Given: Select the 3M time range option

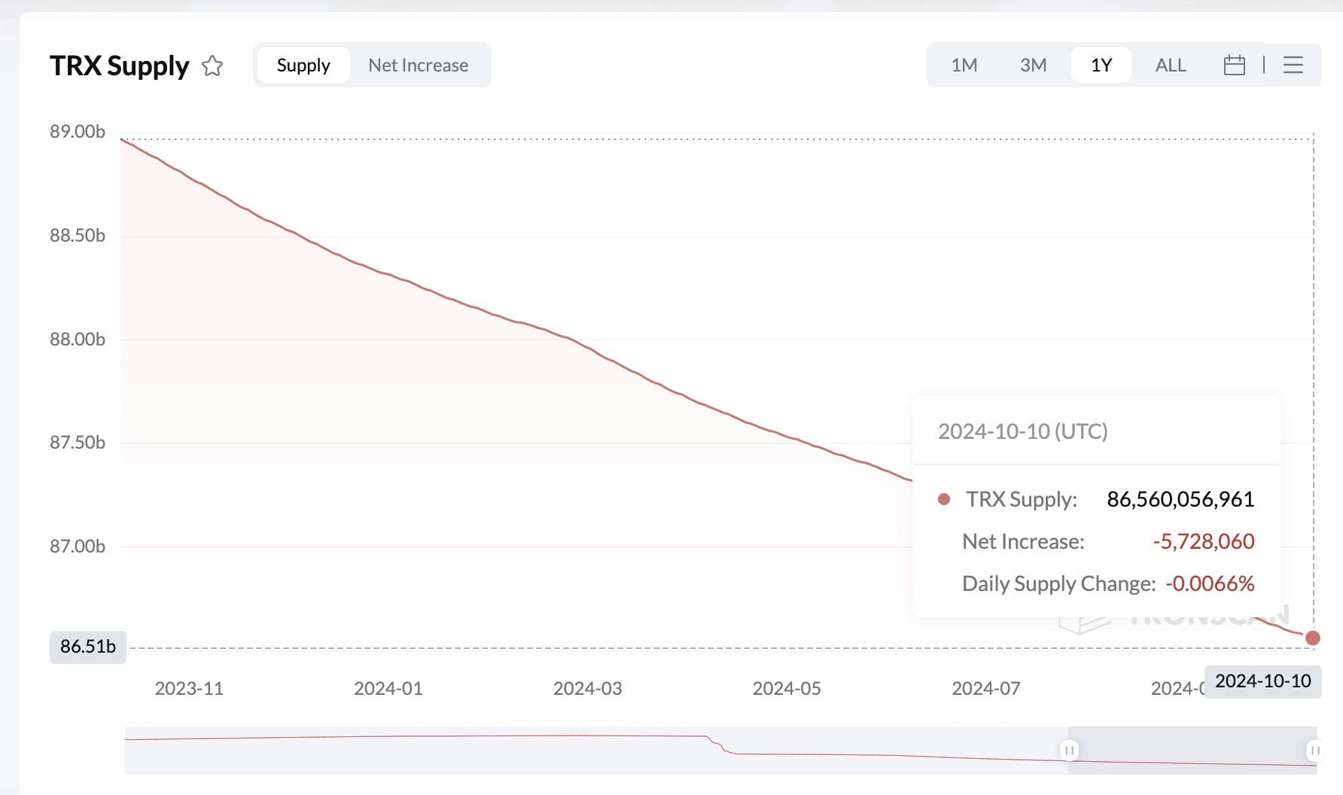Looking at the screenshot, I should (1034, 65).
